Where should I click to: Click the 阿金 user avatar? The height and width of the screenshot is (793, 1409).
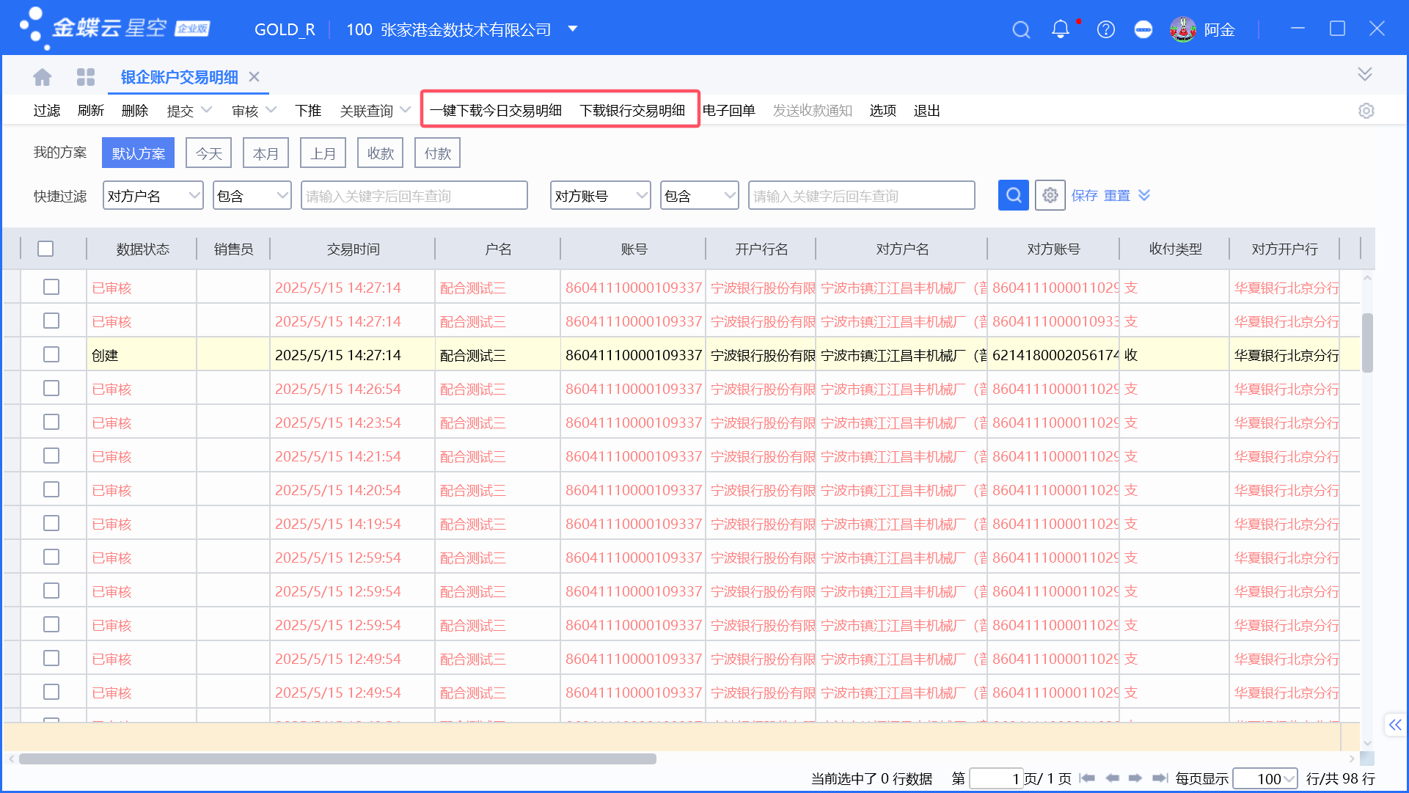click(x=1182, y=29)
